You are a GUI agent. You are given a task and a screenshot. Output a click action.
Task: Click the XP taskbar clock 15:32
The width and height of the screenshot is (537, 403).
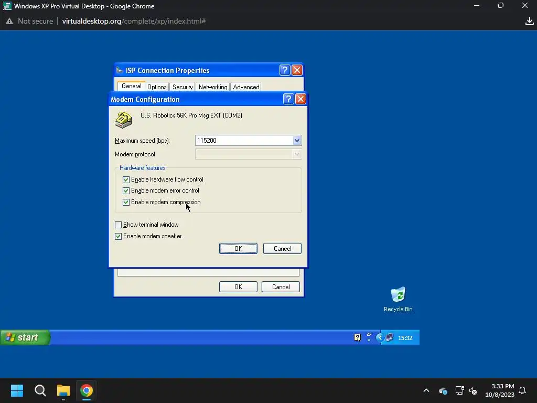[405, 338]
